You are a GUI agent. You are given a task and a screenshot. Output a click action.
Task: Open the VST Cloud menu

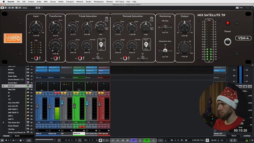tap(119, 2)
